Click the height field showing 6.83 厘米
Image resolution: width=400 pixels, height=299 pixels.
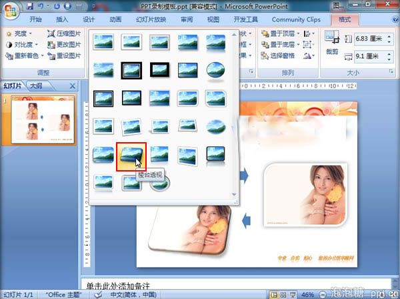pyautogui.click(x=370, y=39)
